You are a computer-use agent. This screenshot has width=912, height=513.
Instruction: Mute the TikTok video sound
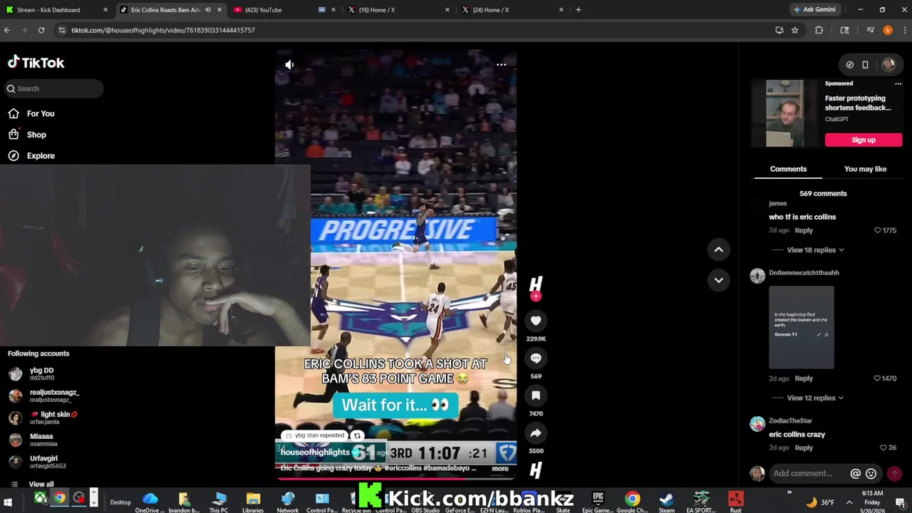289,65
